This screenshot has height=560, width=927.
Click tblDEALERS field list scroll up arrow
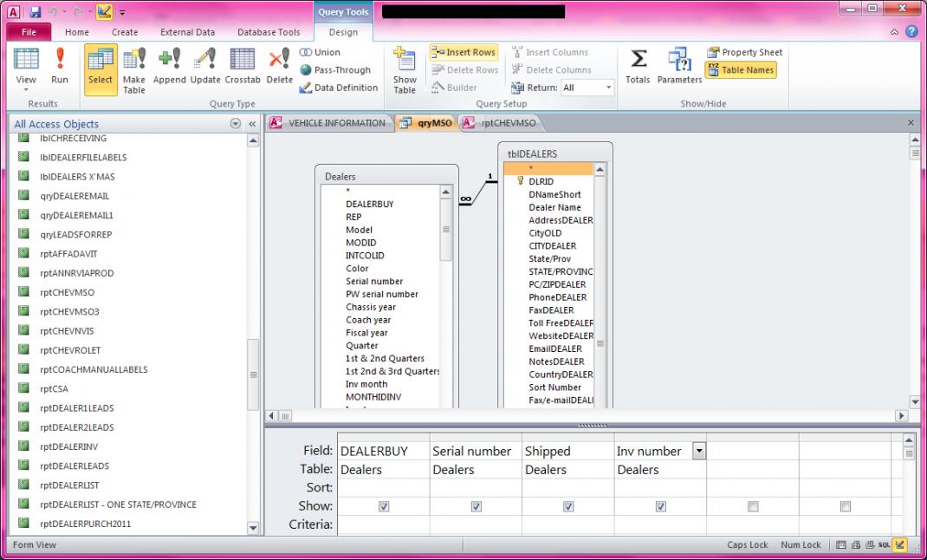(x=600, y=170)
